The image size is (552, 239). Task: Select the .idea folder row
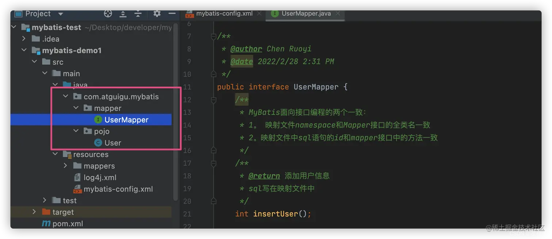(x=91, y=39)
